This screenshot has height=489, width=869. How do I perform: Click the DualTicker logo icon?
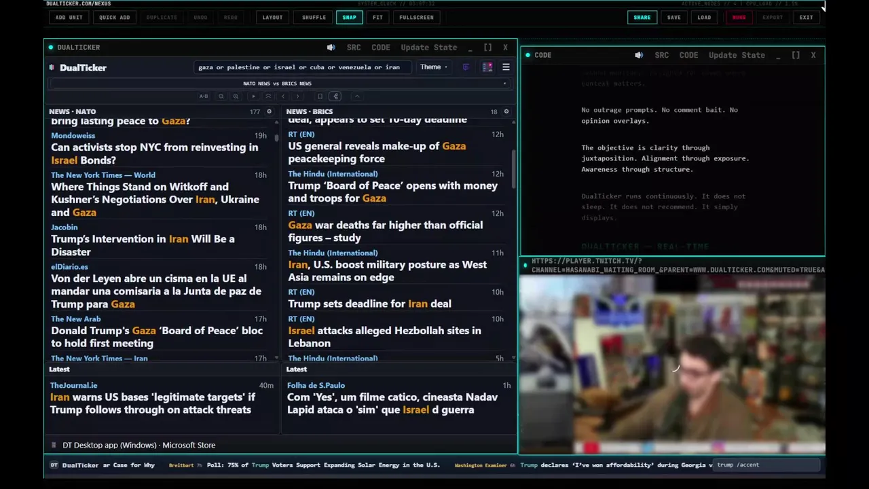pos(52,67)
